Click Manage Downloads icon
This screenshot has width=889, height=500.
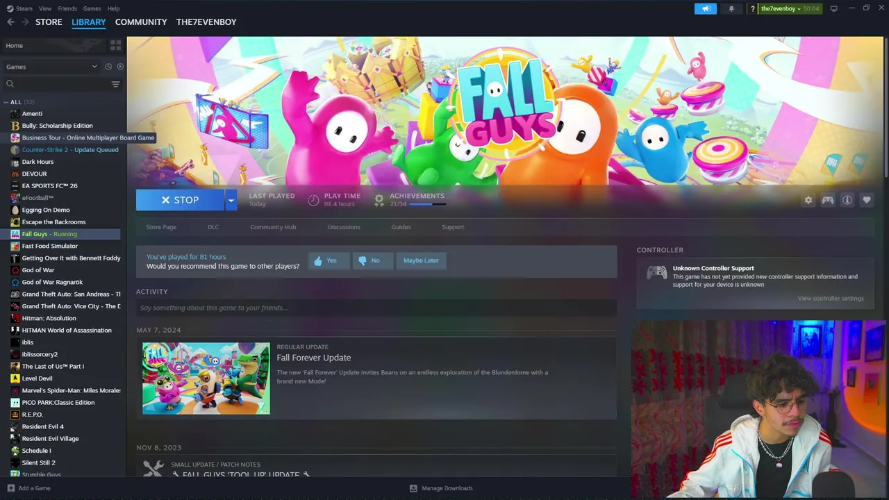coord(413,488)
